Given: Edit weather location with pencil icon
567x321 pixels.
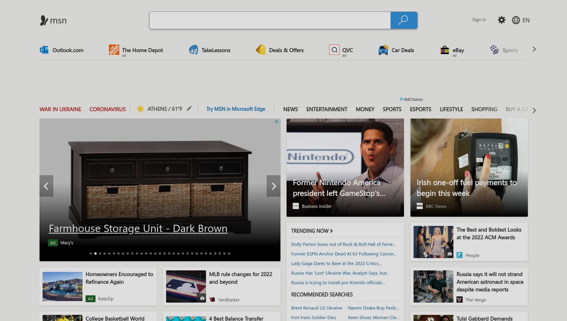Looking at the screenshot, I should pyautogui.click(x=189, y=109).
